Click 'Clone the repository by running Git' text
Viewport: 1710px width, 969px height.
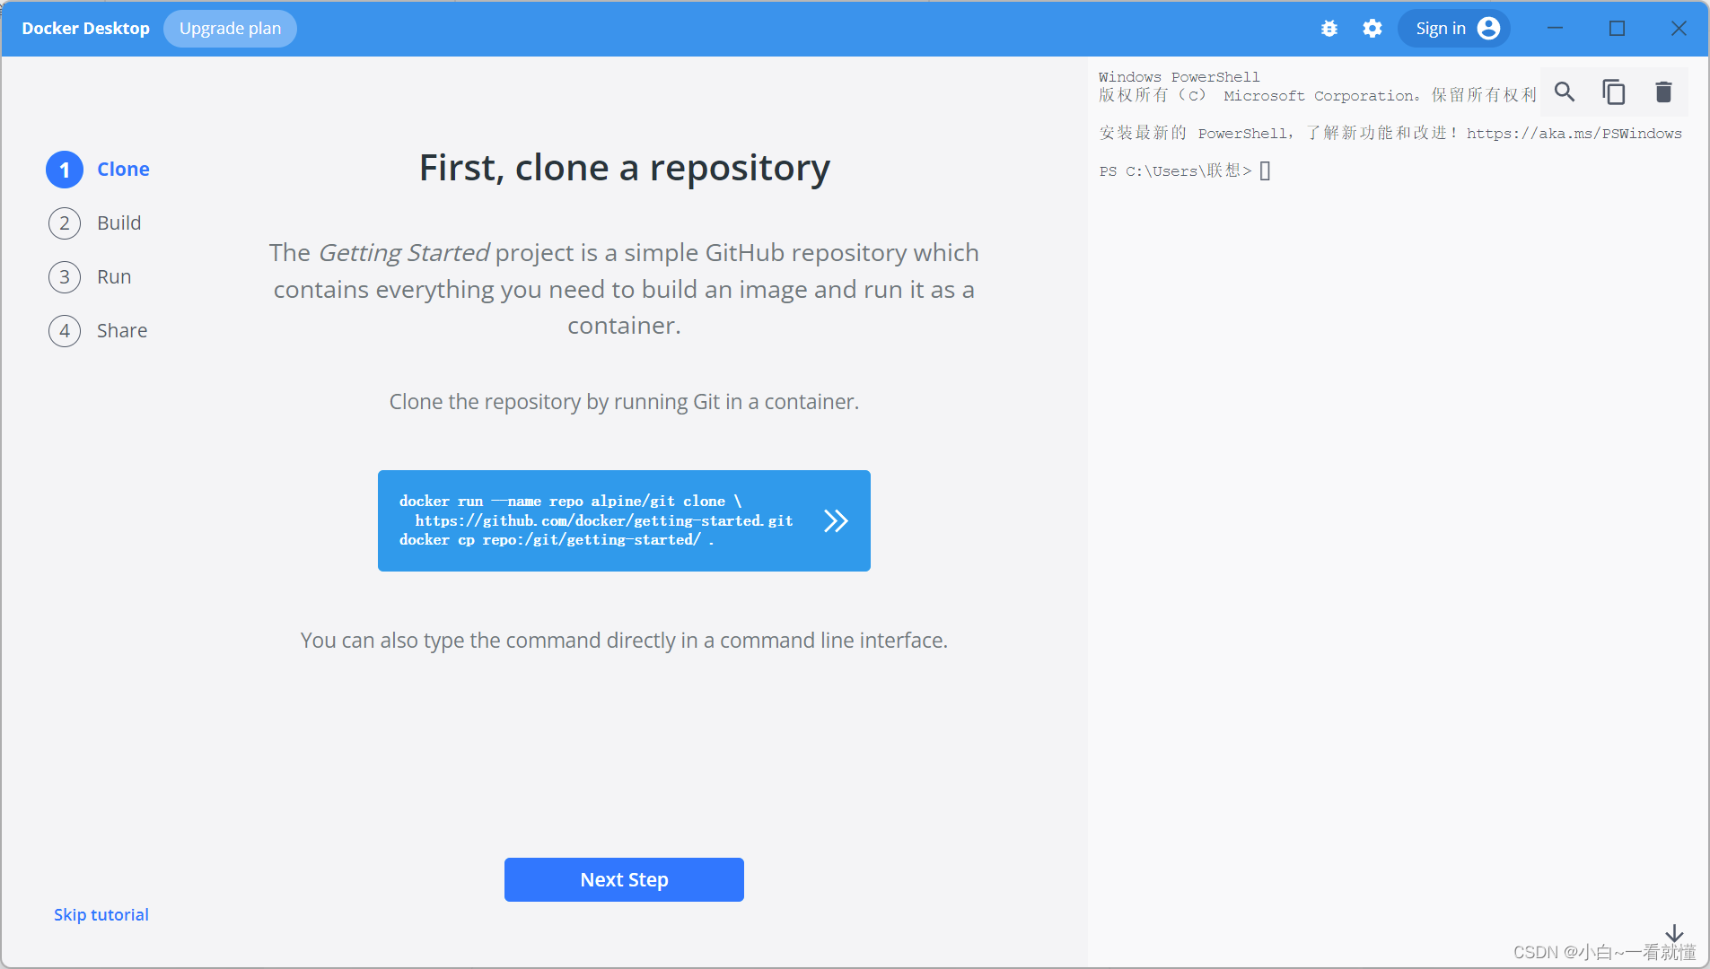click(624, 402)
